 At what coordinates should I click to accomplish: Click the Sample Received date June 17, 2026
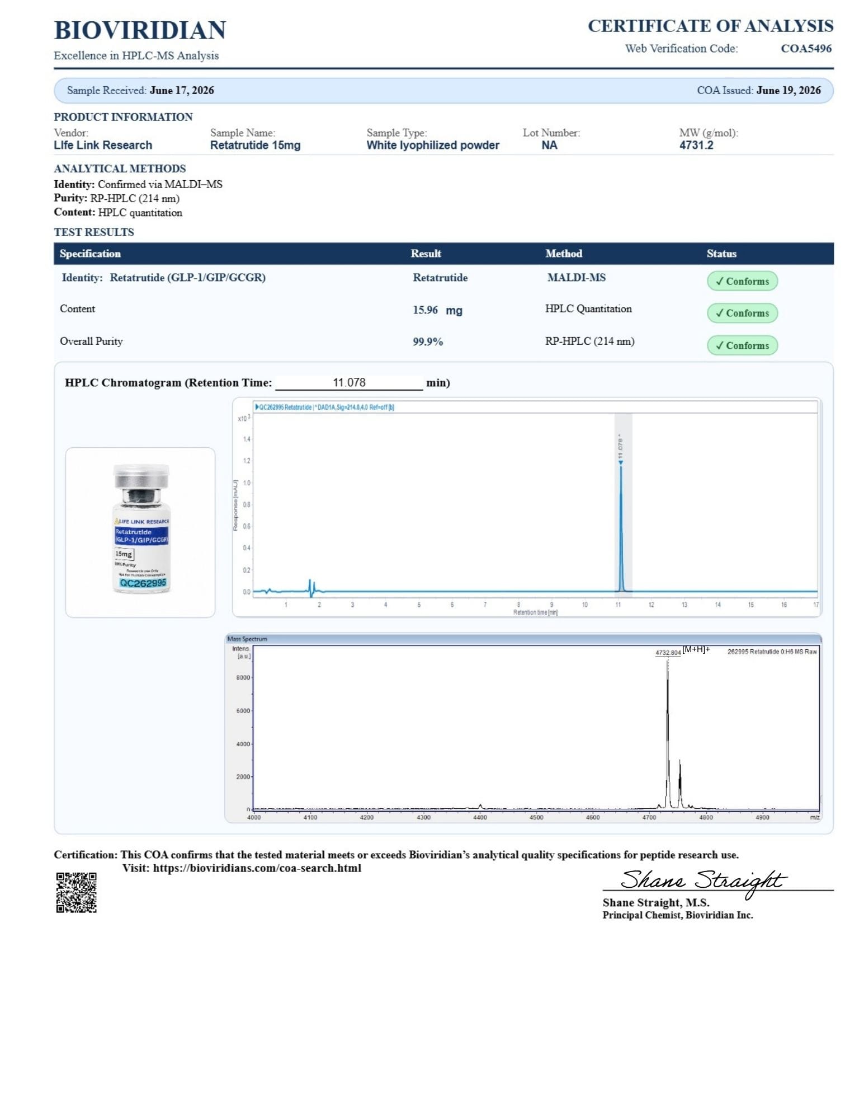tap(182, 91)
